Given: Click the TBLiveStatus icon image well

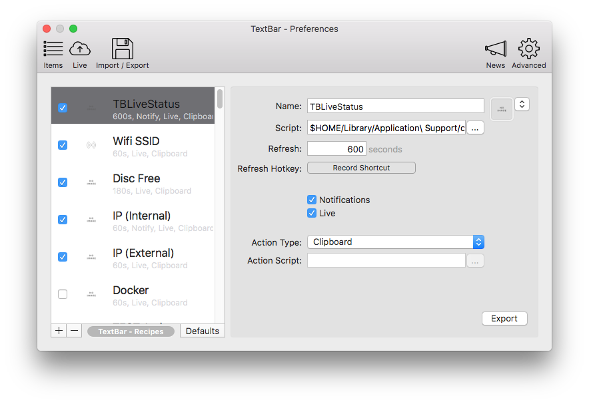Looking at the screenshot, I should (502, 109).
